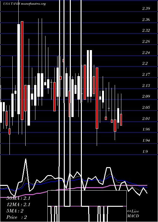Screen dimensions: 158x222
Task: Click the 2.24 price axis label
Action: point(146,53)
